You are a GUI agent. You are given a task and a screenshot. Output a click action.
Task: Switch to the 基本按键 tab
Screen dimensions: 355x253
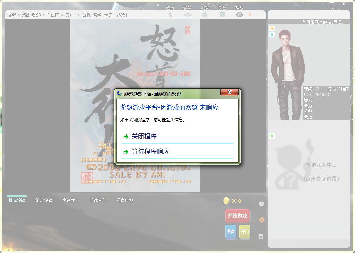coord(17,200)
